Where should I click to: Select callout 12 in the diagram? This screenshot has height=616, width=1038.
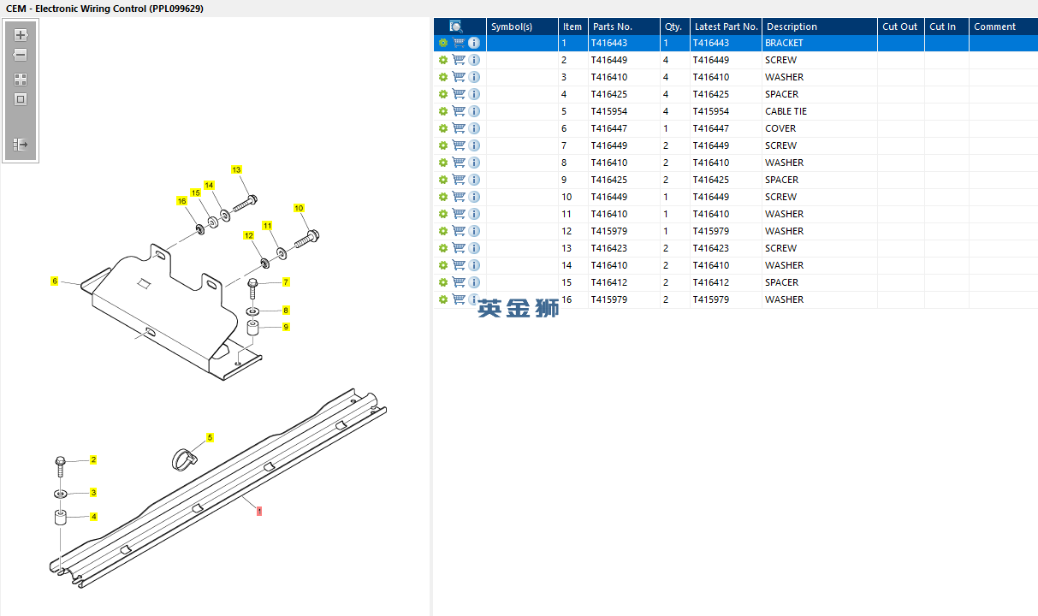(249, 234)
